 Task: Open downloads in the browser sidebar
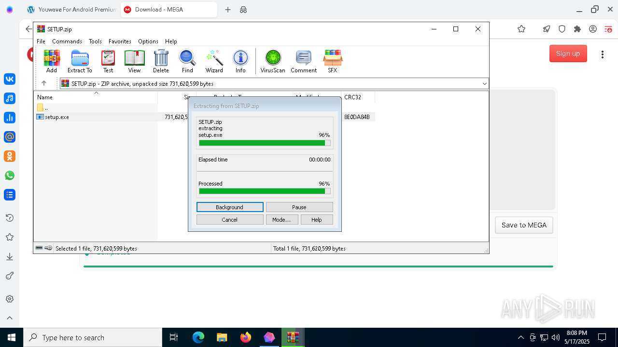pos(10,256)
